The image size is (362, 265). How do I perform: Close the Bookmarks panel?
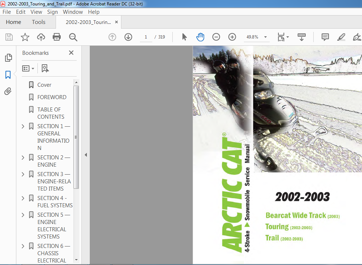[71, 53]
